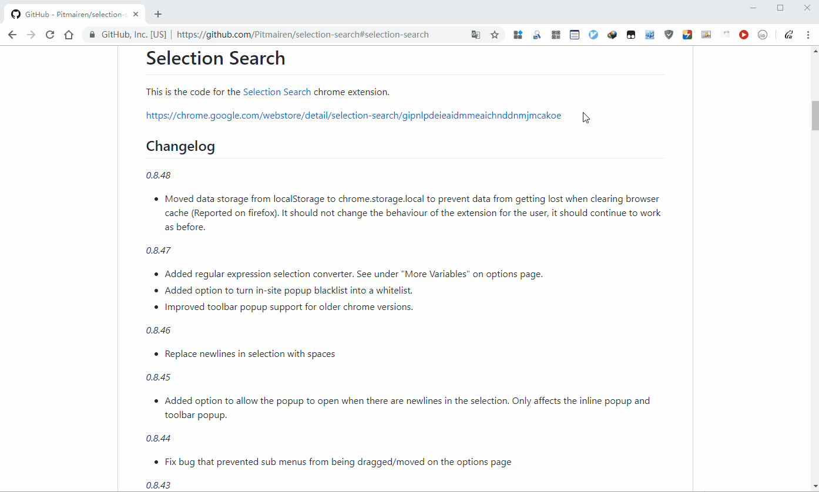Close the GitHub selection-search tab

click(x=137, y=14)
